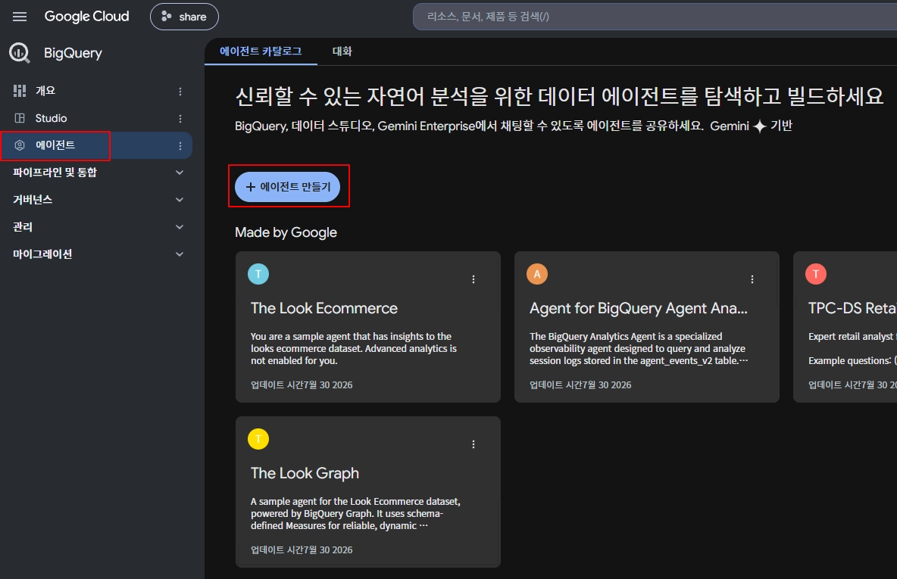Open The Look Ecommerce agent card
The width and height of the screenshot is (897, 579).
[368, 327]
